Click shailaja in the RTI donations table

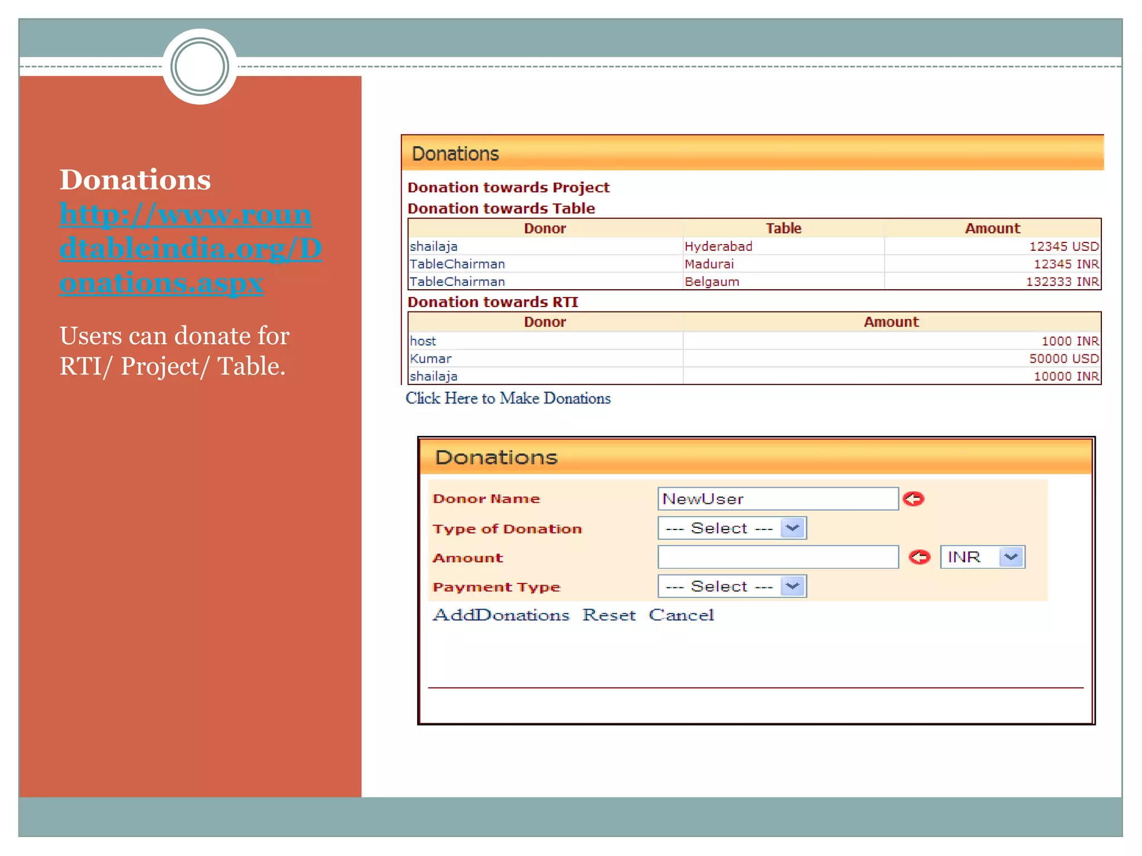point(545,376)
